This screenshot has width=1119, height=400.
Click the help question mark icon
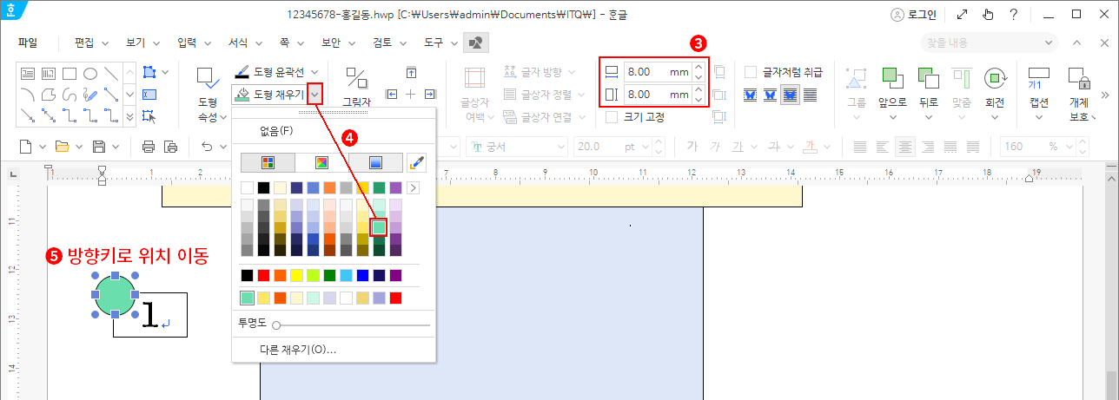[1013, 14]
